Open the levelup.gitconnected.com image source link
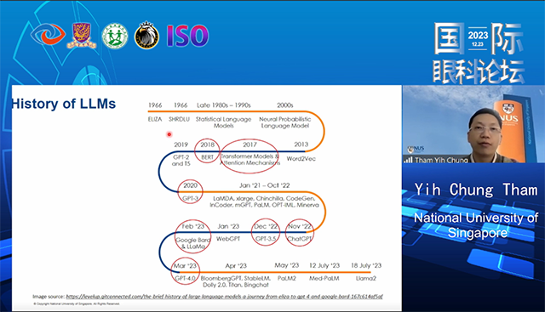Screen dimensions: 545x312 [x=224, y=297]
